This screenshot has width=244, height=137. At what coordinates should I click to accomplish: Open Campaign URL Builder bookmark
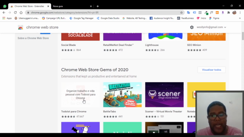(54, 18)
